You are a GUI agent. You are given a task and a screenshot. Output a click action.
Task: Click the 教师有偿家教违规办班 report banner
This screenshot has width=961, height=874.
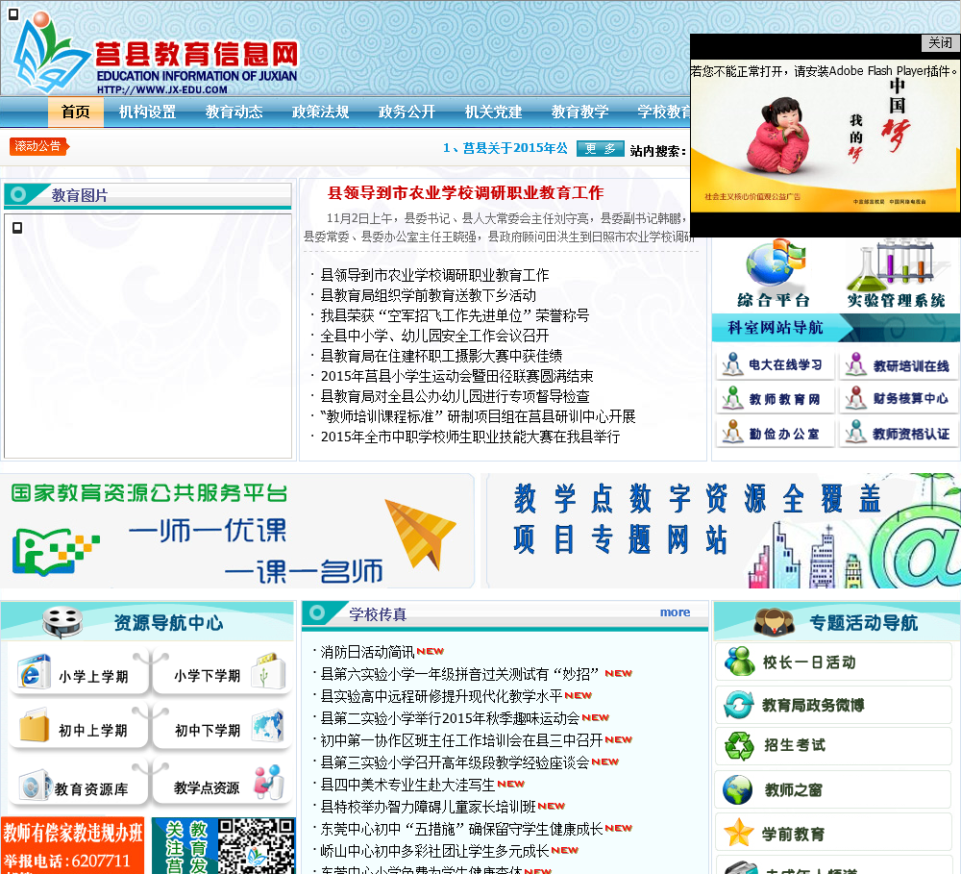72,846
